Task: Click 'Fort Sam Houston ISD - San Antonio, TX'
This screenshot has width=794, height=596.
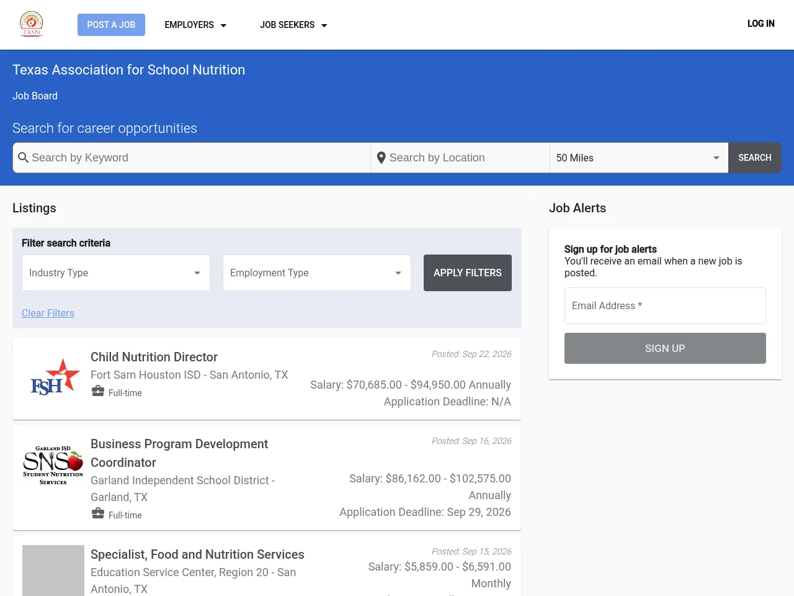Action: [x=189, y=375]
